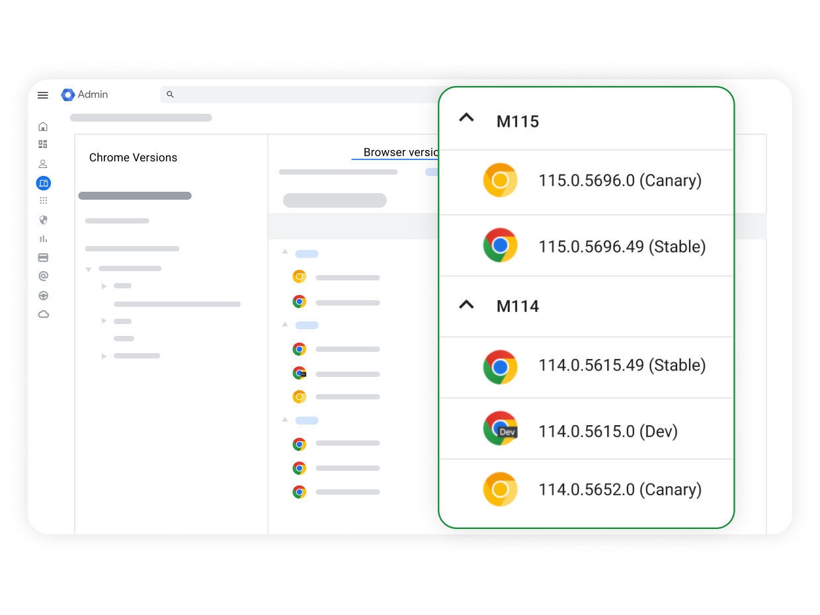Open the cloud storage sidebar icon
This screenshot has height=615, width=820.
(44, 314)
